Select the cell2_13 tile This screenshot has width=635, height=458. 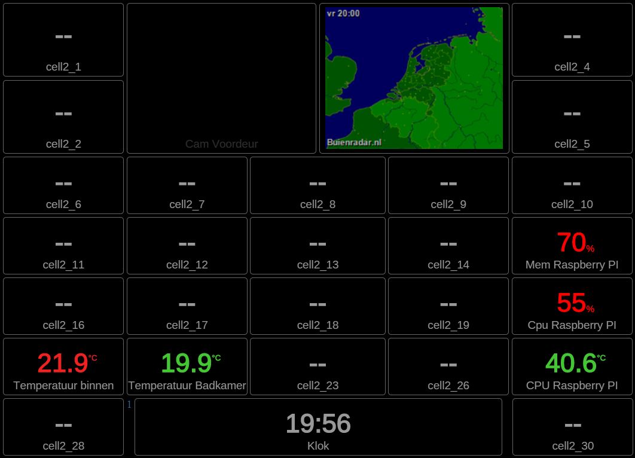point(317,246)
